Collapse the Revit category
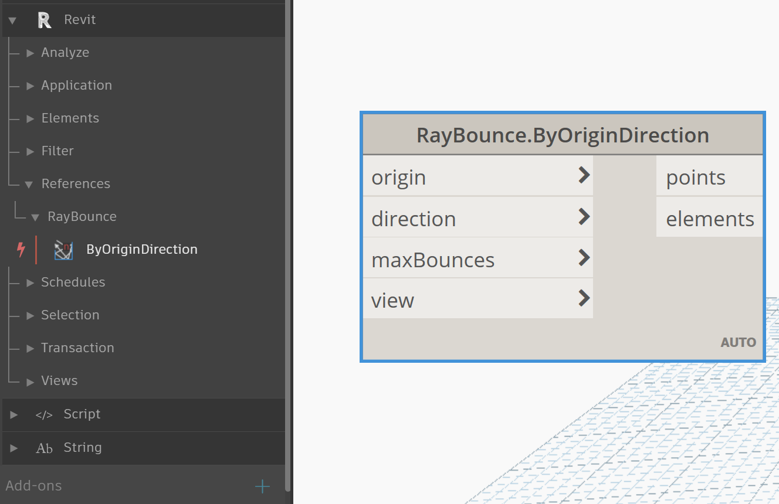The height and width of the screenshot is (504, 779). coord(12,19)
